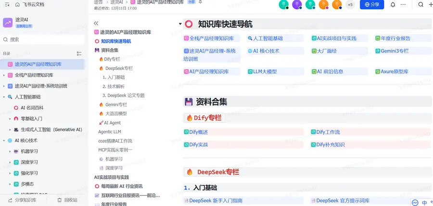The width and height of the screenshot is (433, 206).
Task: Open the Dify补充知识 document link
Action: (x=331, y=145)
